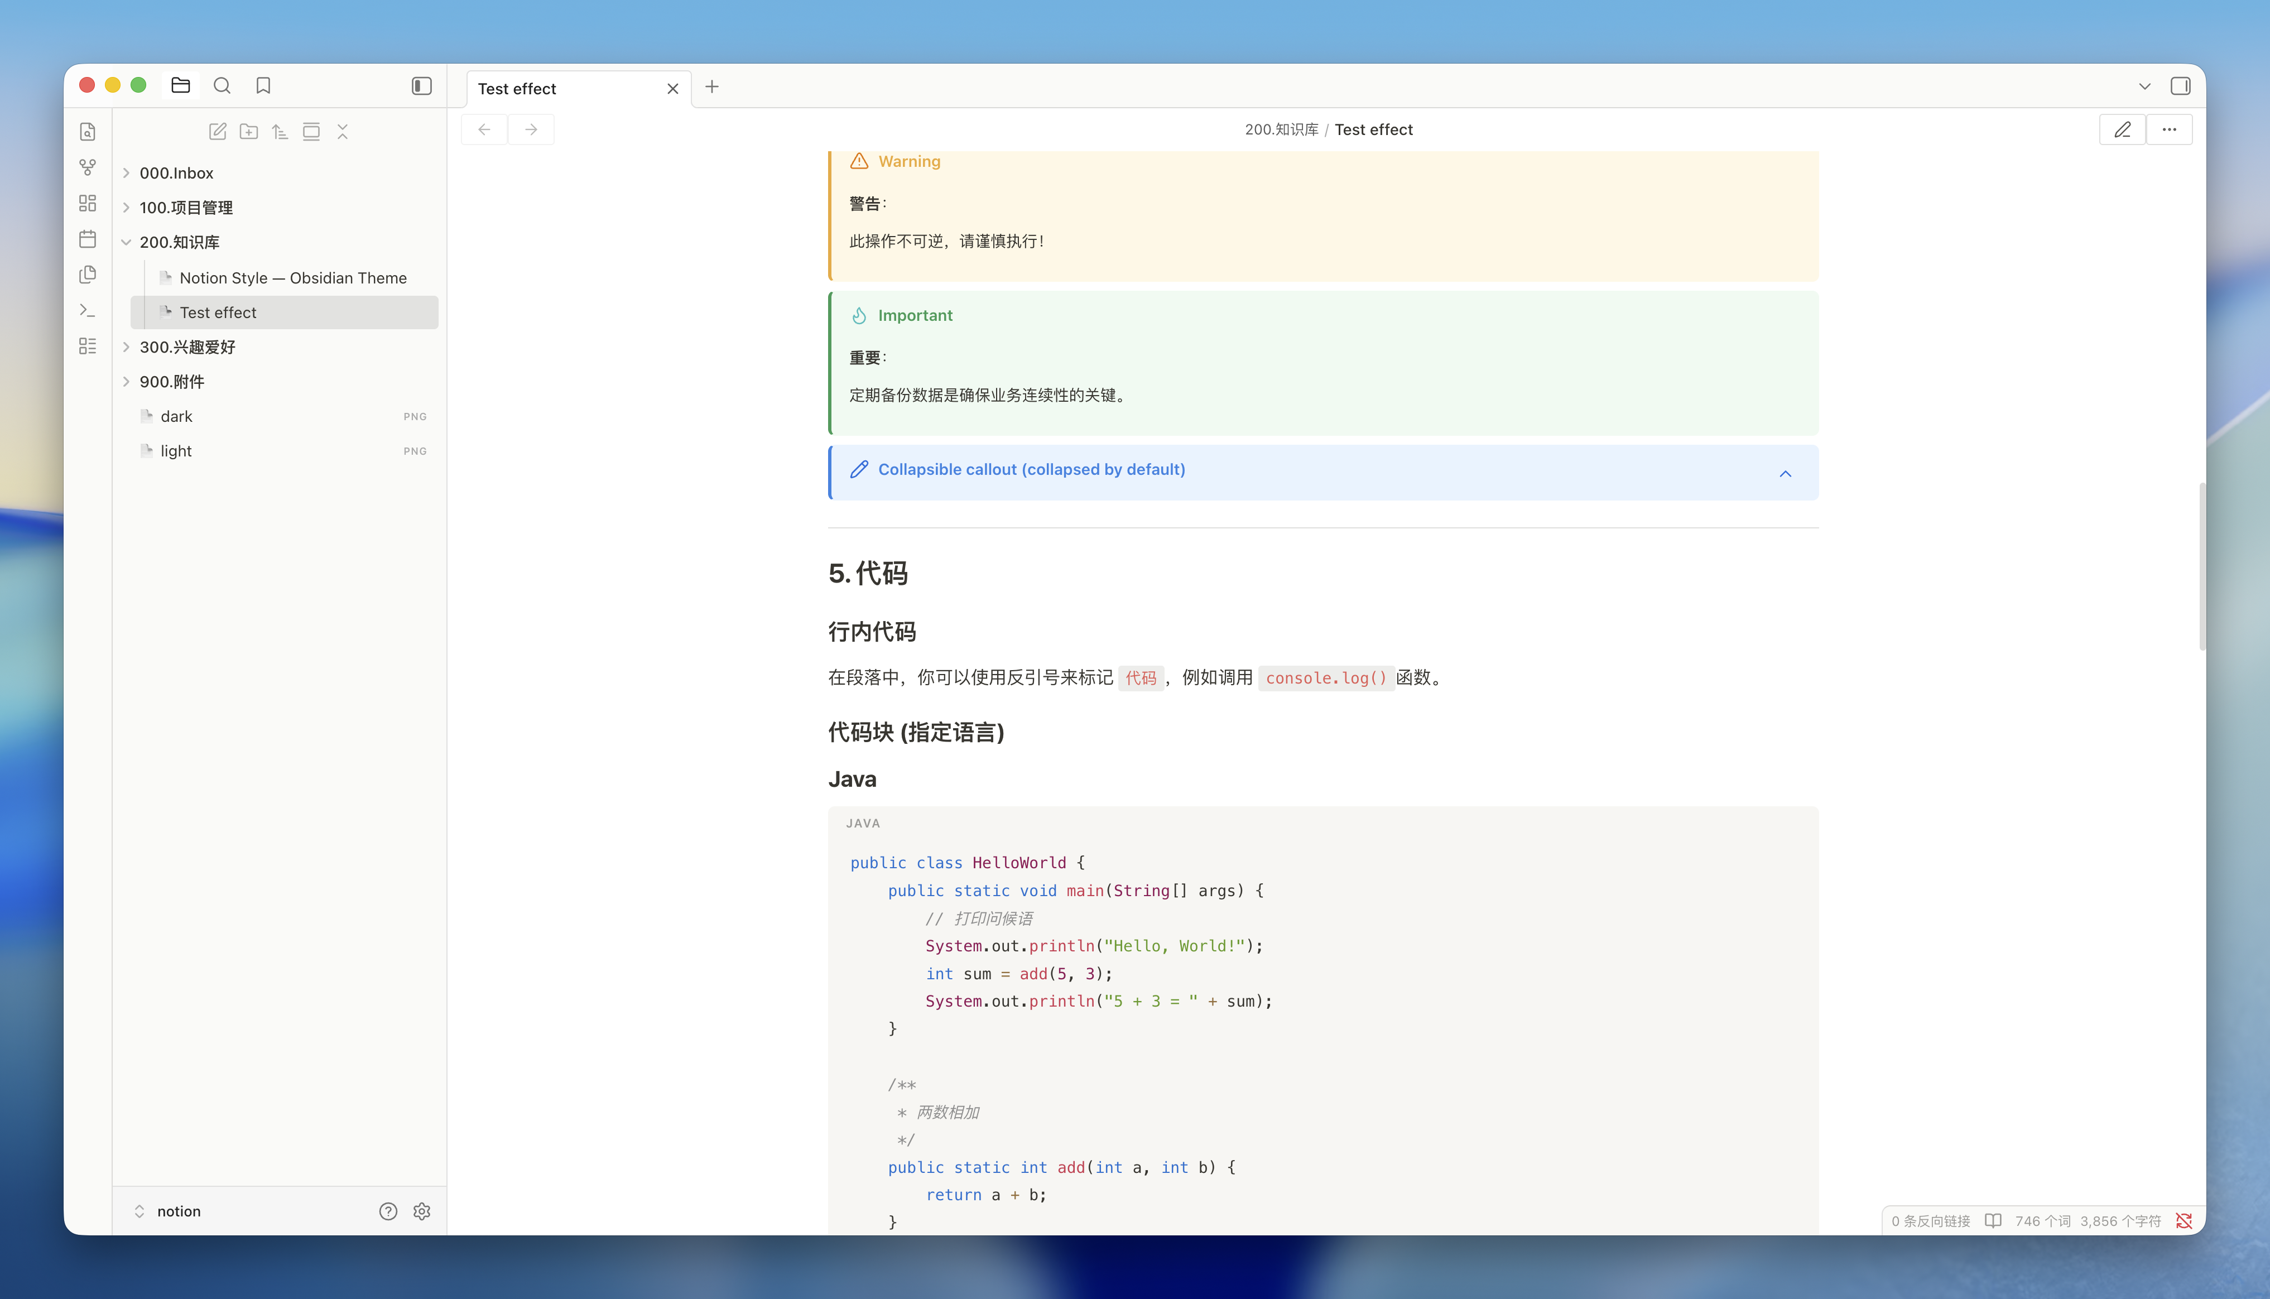This screenshot has width=2270, height=1299.
Task: Open Notion Style — Obsidian Theme note
Action: click(x=292, y=278)
